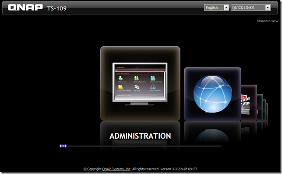Click the ADMINISTRATION label text
This screenshot has height=174, width=282.
[140, 136]
